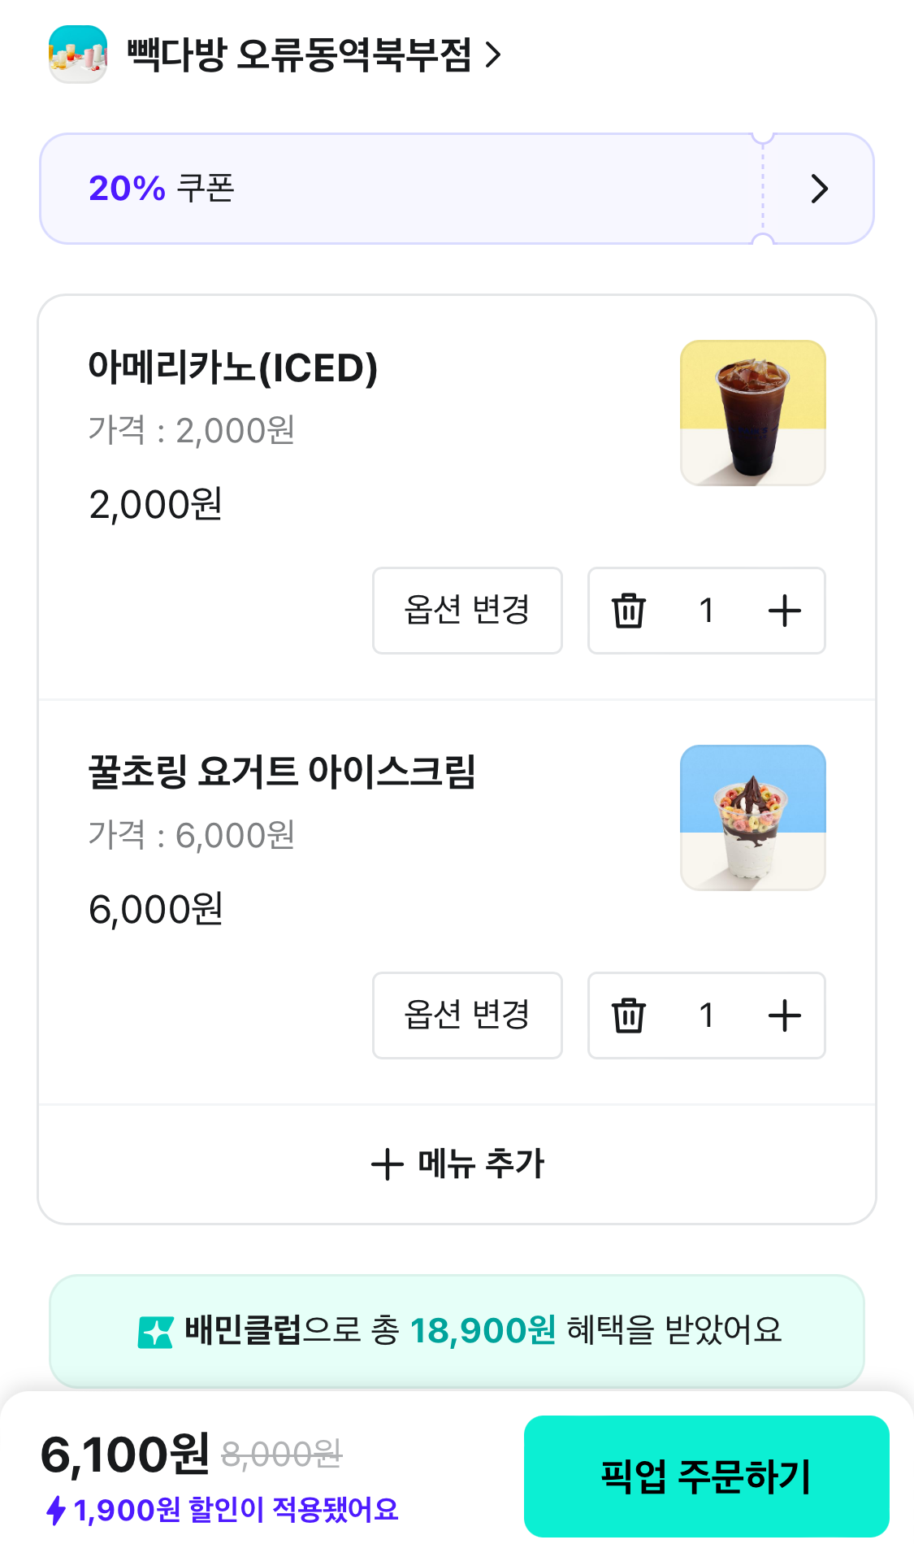View the 꿀초링 요거트 아이스크림 thumbnail
914x1544 pixels.
[x=752, y=818]
